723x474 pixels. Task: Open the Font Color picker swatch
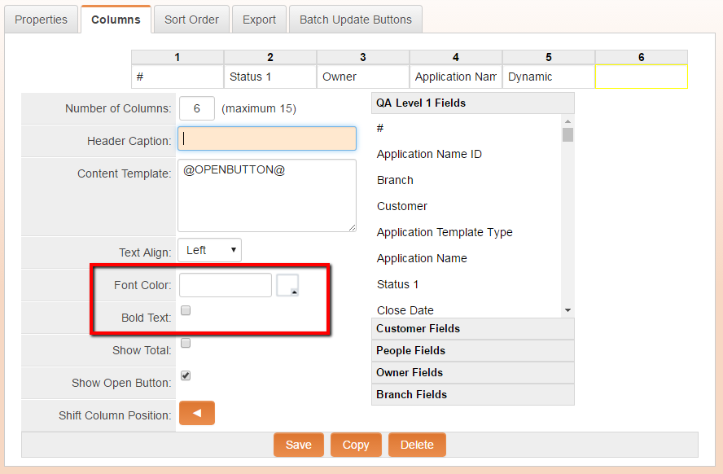tap(287, 285)
